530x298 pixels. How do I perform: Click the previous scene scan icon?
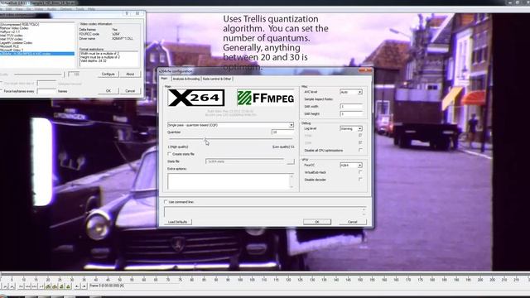tap(61, 286)
